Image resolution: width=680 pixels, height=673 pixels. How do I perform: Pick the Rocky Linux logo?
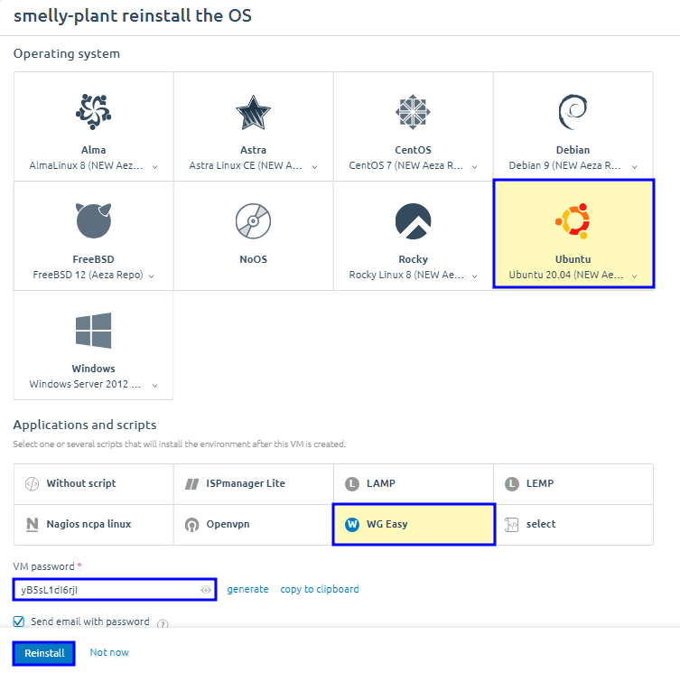[413, 220]
